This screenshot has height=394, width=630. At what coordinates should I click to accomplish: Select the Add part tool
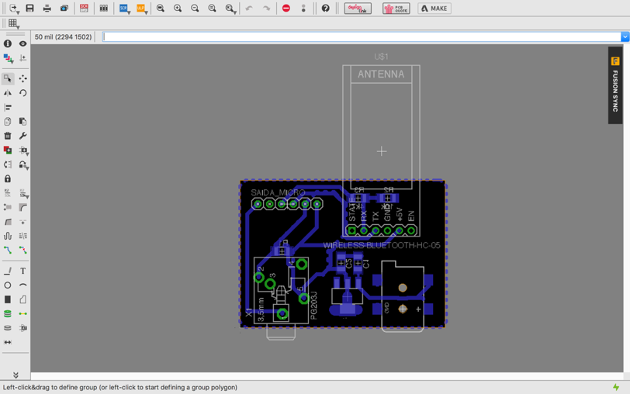[x=8, y=150]
